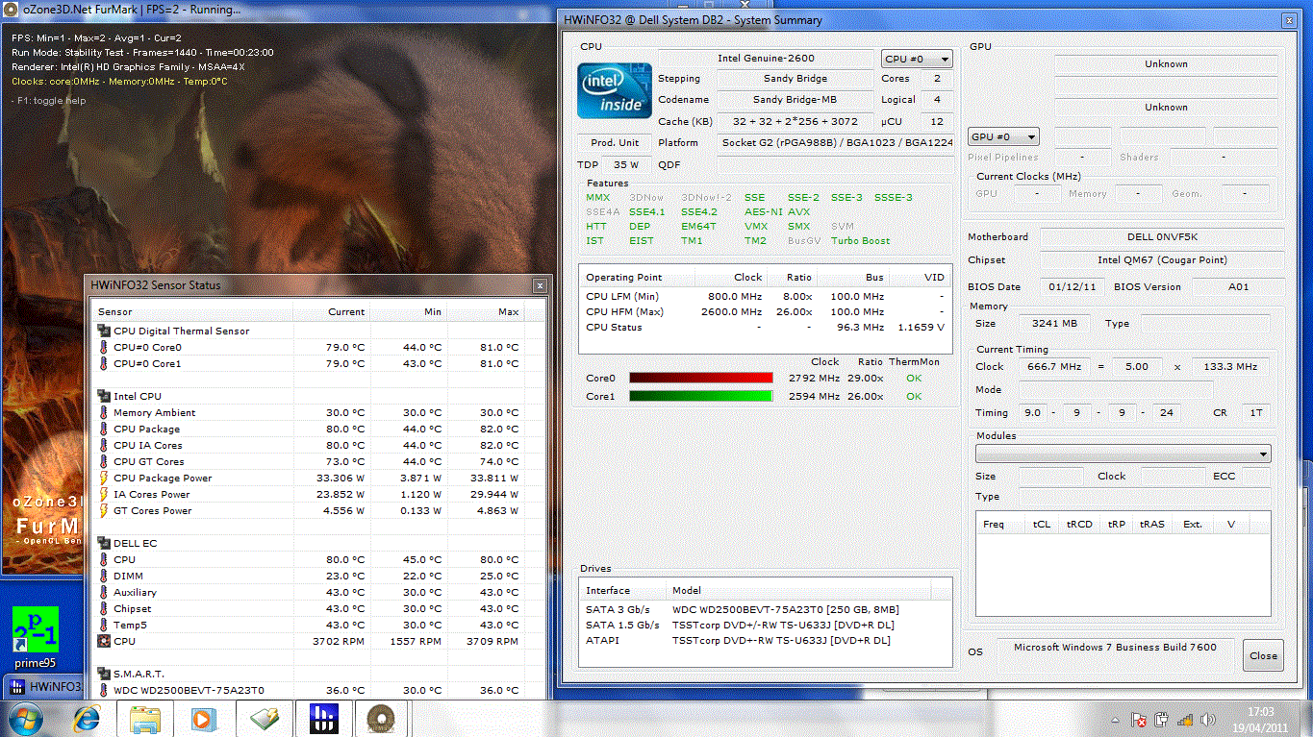This screenshot has height=737, width=1313.
Task: Click the chip icon beside CPU Digital Thermal Sensor
Action: click(x=104, y=332)
